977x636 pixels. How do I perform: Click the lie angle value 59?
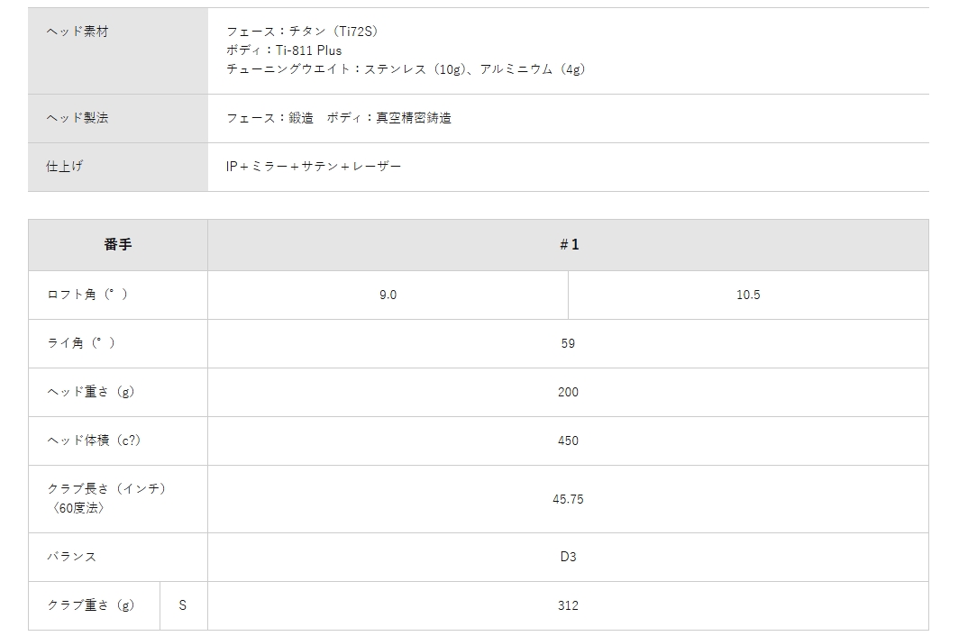[x=568, y=343]
